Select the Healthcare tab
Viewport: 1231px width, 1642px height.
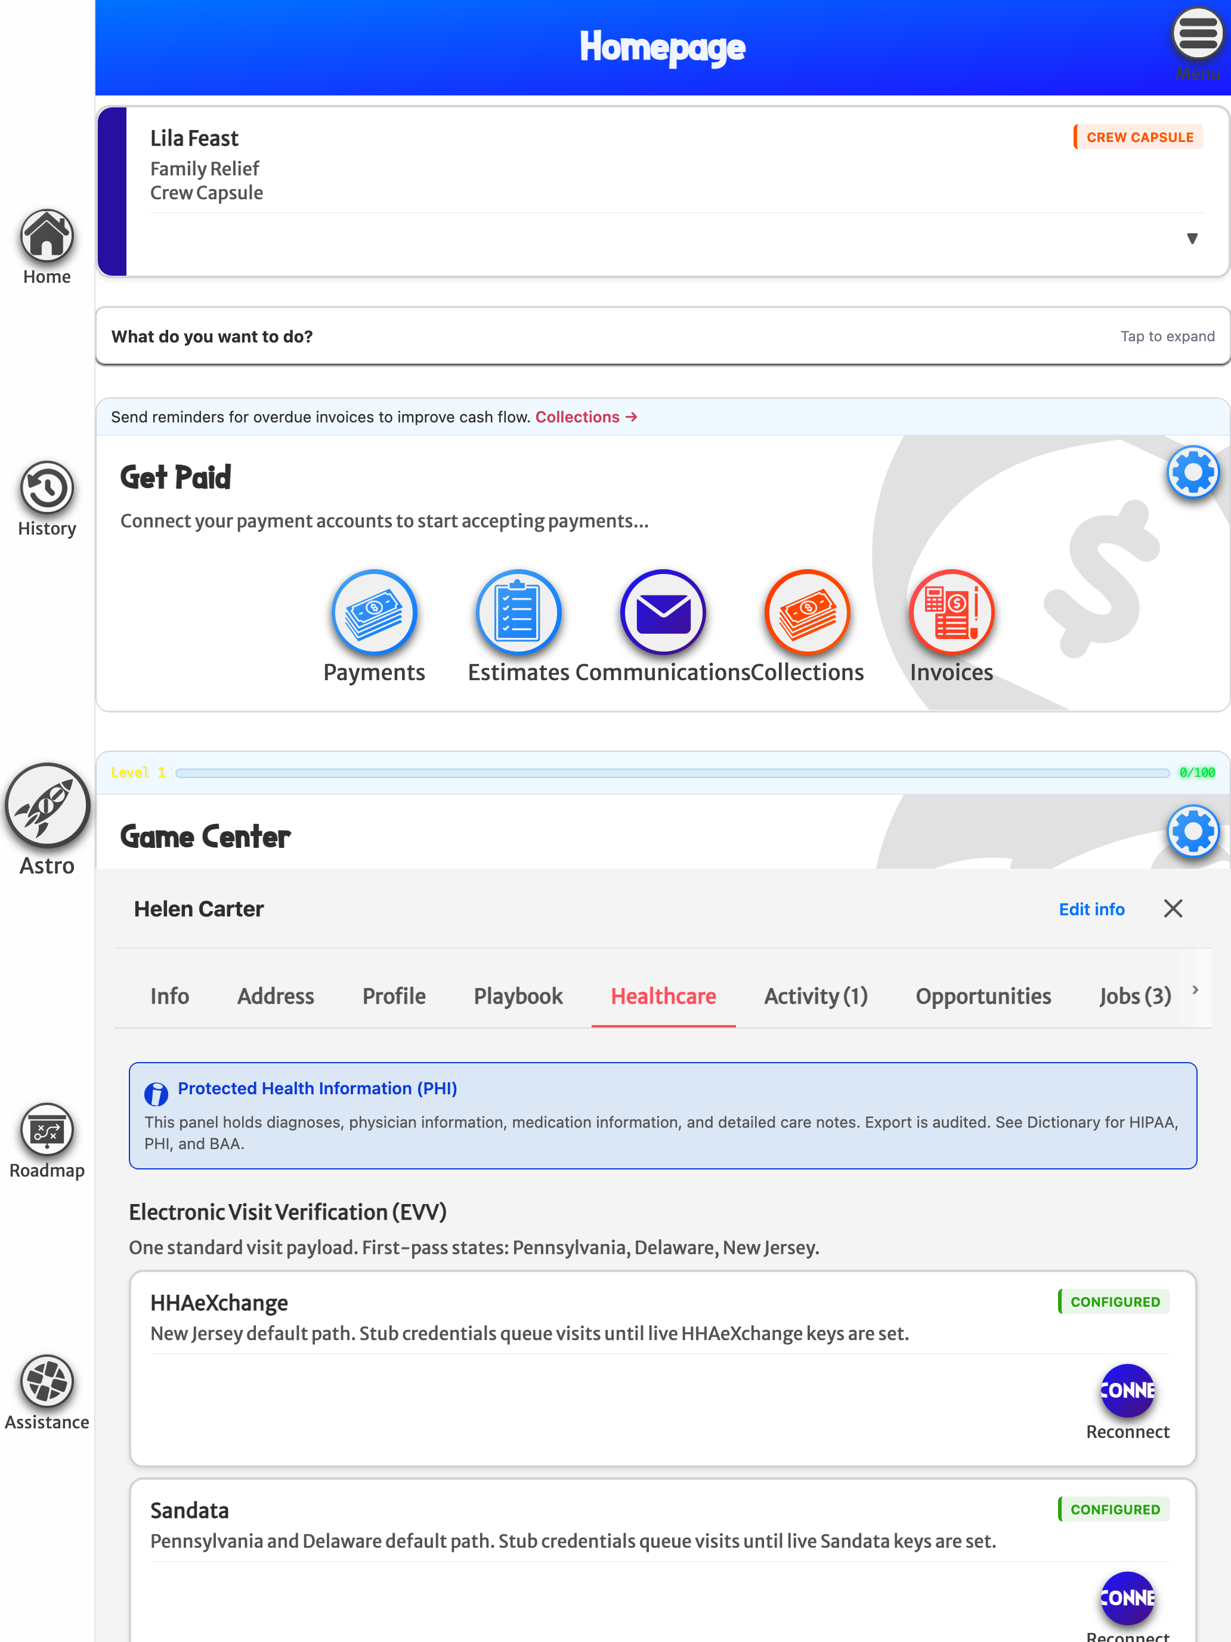663,995
